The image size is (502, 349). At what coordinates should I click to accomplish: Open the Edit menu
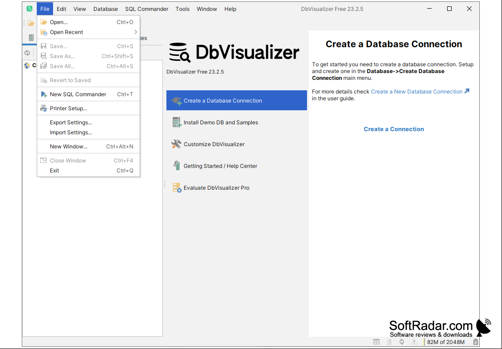(62, 9)
